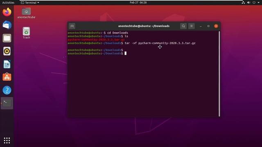Click the 'cd Downloads' command text

click(x=117, y=33)
